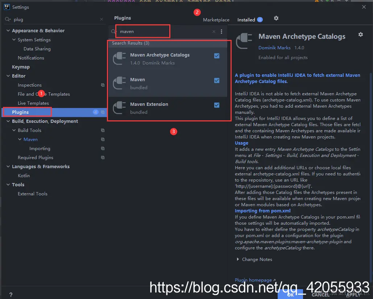The image size is (373, 299).
Task: Click the Maven plugin plug icon
Action: [119, 83]
